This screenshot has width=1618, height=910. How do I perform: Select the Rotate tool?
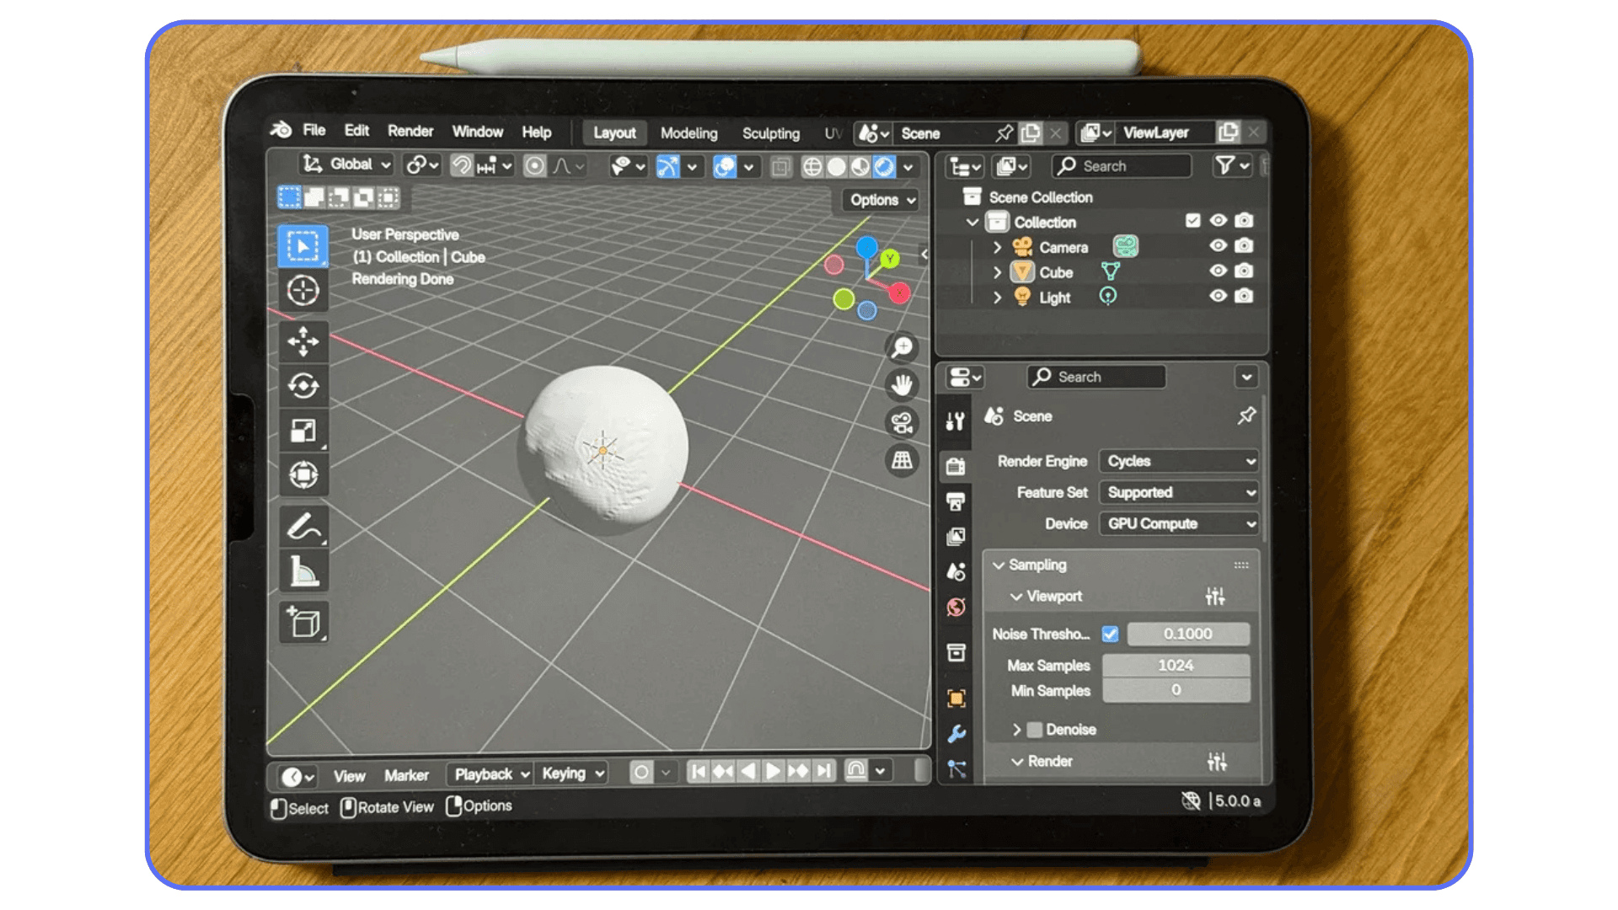click(303, 385)
